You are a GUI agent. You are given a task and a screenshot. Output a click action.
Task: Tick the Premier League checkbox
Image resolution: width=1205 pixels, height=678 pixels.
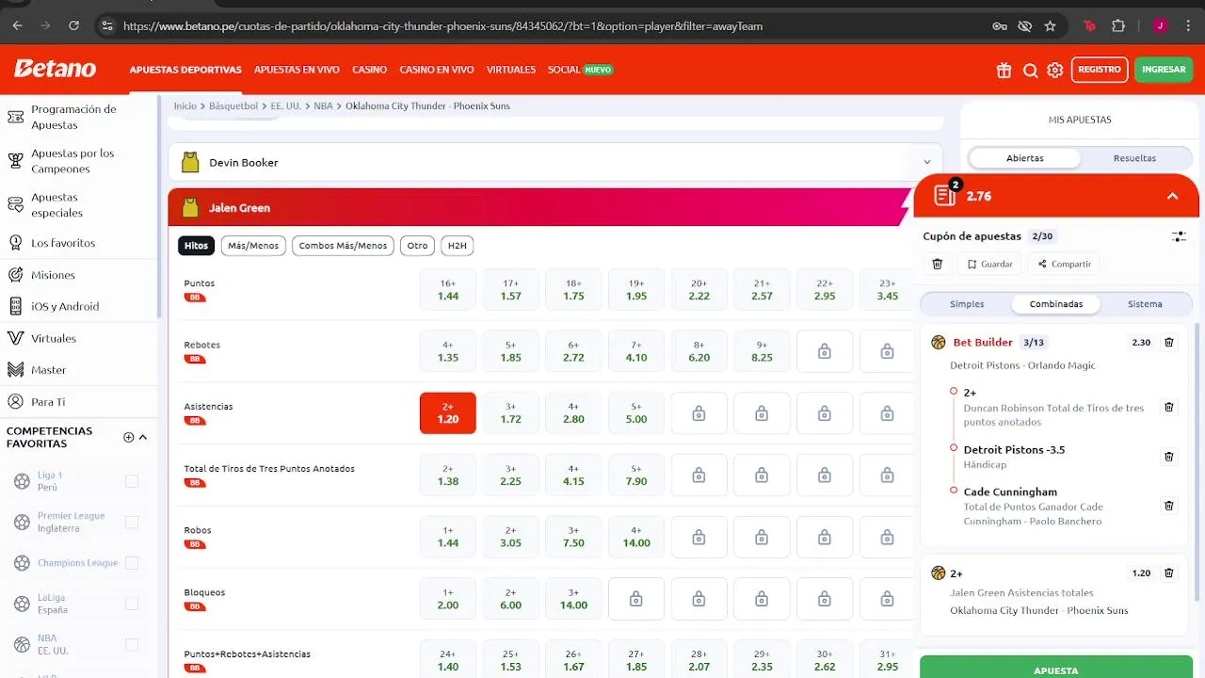pyautogui.click(x=132, y=522)
